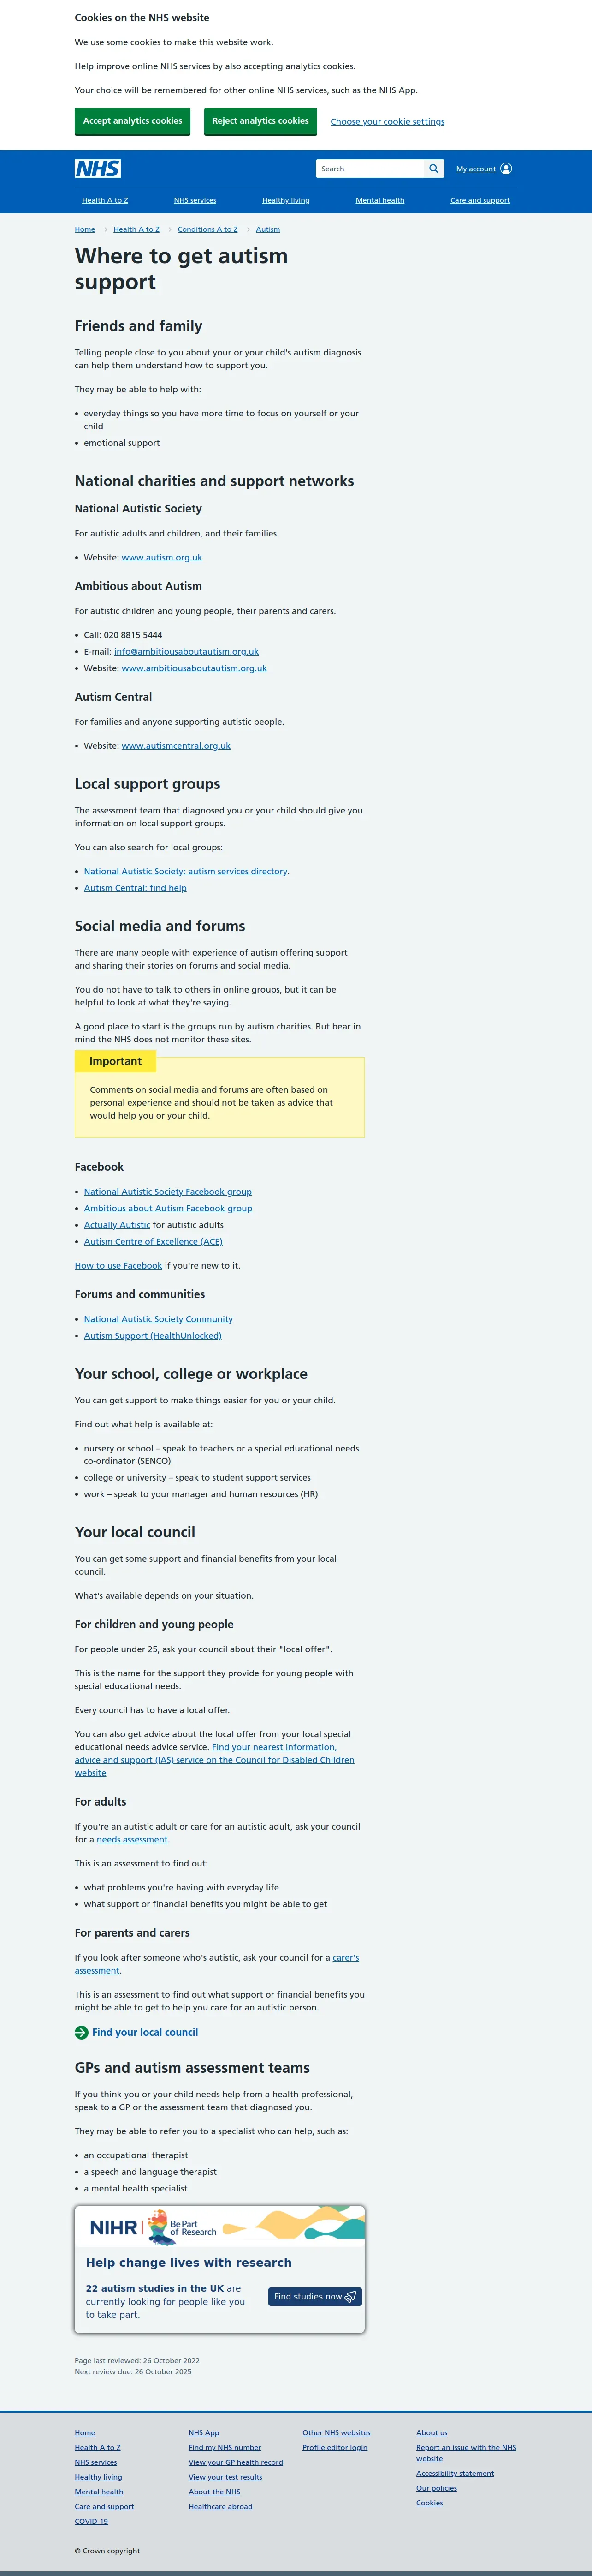Click into the Search field
This screenshot has height=2576, width=592.
tap(370, 169)
